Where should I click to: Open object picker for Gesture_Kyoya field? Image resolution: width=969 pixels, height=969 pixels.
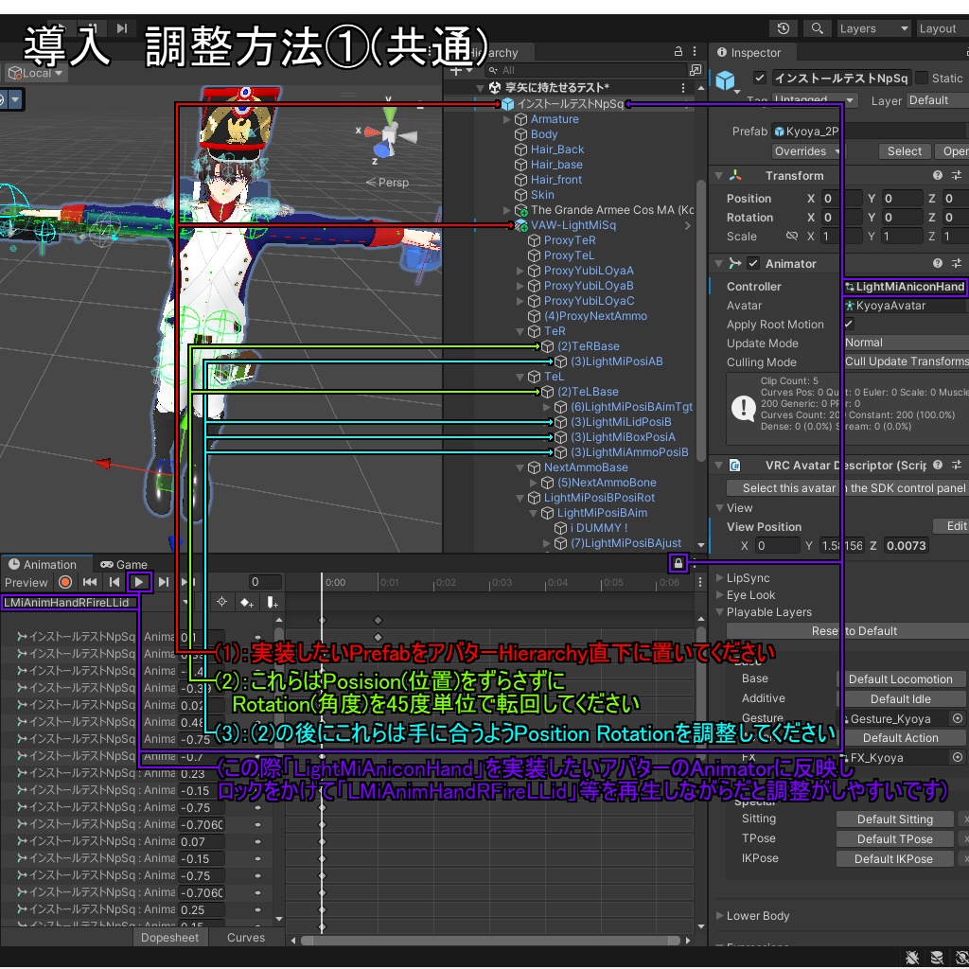tap(958, 719)
